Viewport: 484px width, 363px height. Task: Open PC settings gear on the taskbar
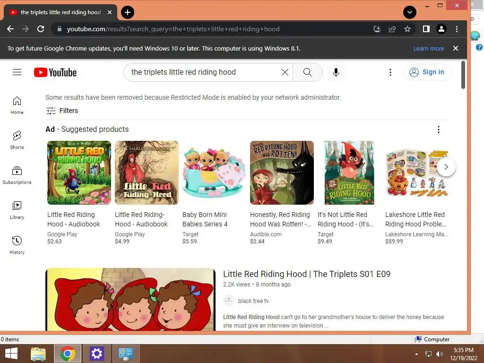96,354
